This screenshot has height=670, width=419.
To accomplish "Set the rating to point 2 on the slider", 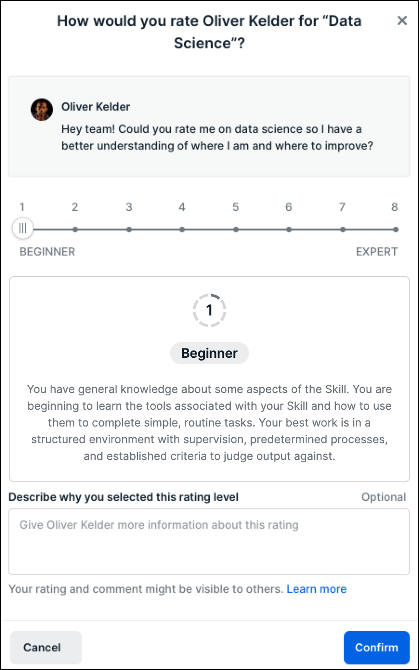I will [75, 229].
